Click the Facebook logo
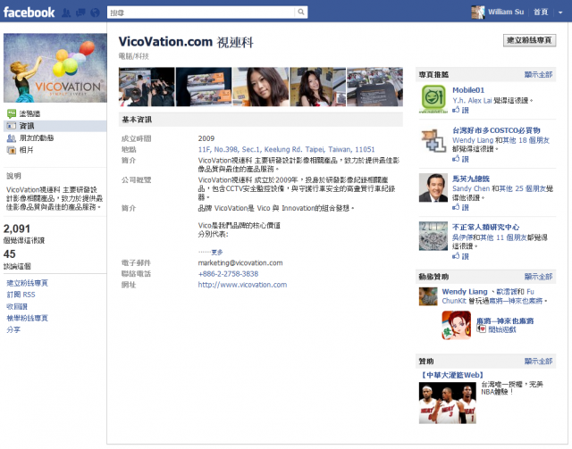Viewport: 572px width, 449px height. (29, 12)
